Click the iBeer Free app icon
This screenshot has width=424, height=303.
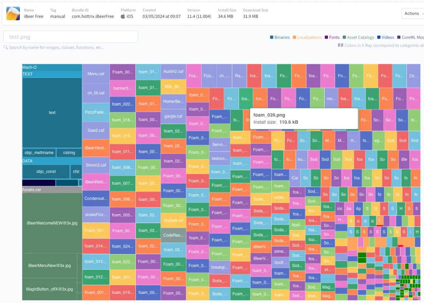[13, 13]
